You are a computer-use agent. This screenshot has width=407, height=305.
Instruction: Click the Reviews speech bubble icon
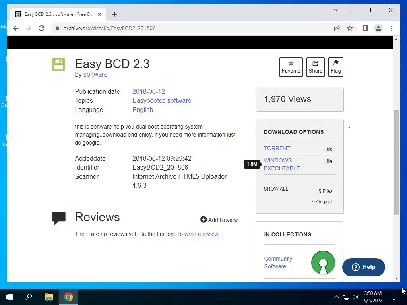pyautogui.click(x=59, y=218)
